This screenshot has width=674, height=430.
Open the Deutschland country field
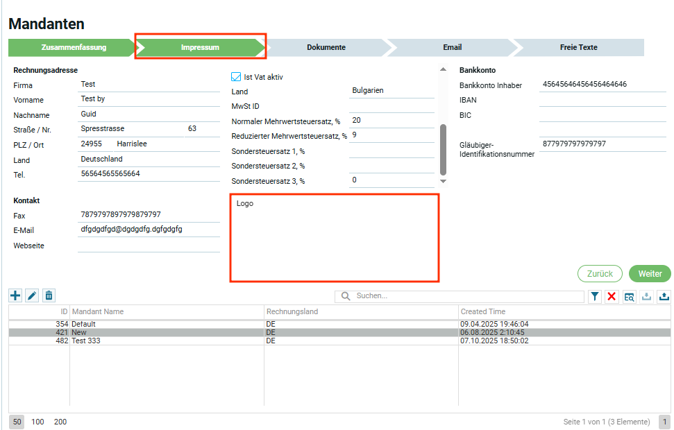click(149, 160)
